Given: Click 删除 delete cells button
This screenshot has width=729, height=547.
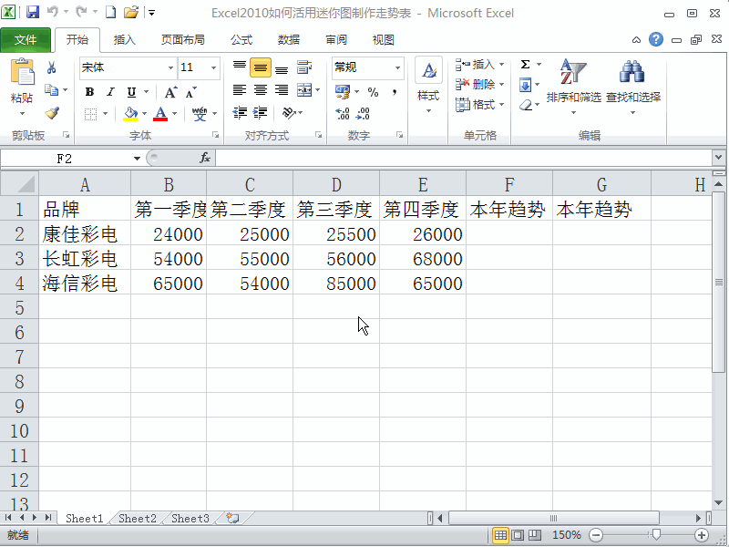Looking at the screenshot, I should [480, 84].
